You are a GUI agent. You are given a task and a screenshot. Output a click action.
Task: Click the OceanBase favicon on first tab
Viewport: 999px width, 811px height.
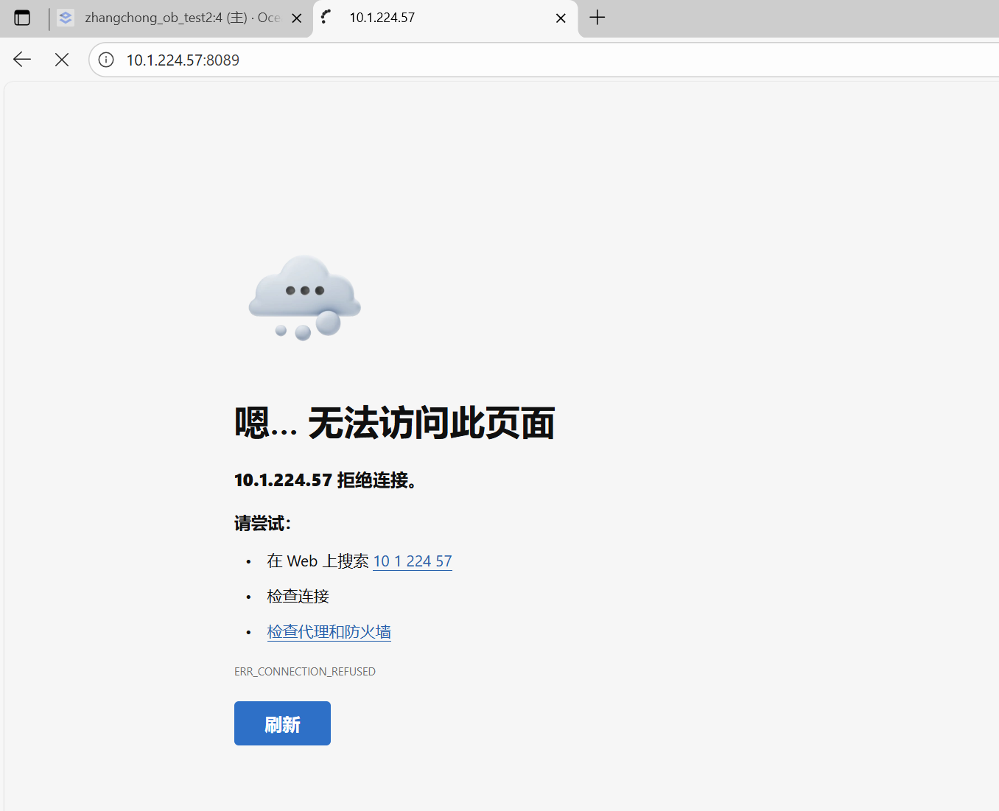pyautogui.click(x=66, y=18)
